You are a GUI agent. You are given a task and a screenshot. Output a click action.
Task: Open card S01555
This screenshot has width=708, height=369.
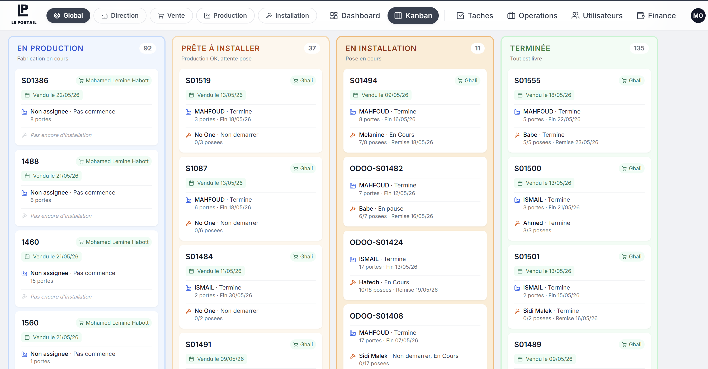[x=579, y=111]
